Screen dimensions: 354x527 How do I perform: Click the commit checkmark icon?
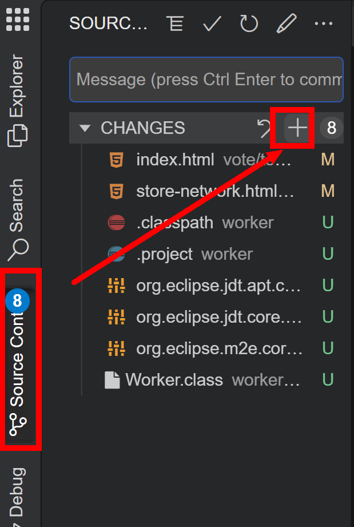(x=212, y=23)
